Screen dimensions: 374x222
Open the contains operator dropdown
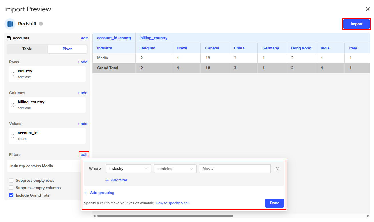[x=175, y=169]
